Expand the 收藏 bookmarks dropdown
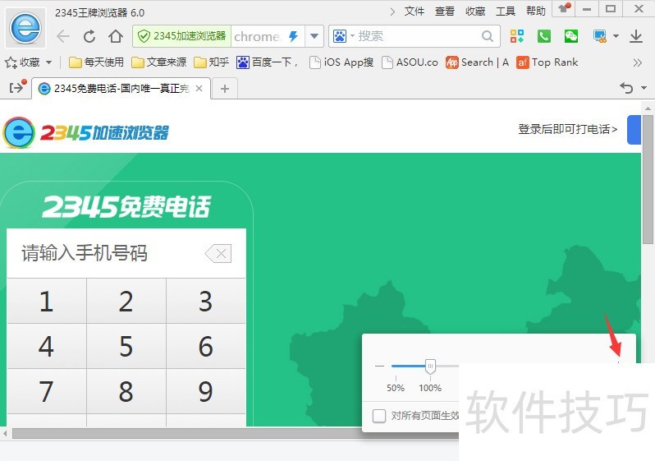Screen dimensions: 655x461 48,62
